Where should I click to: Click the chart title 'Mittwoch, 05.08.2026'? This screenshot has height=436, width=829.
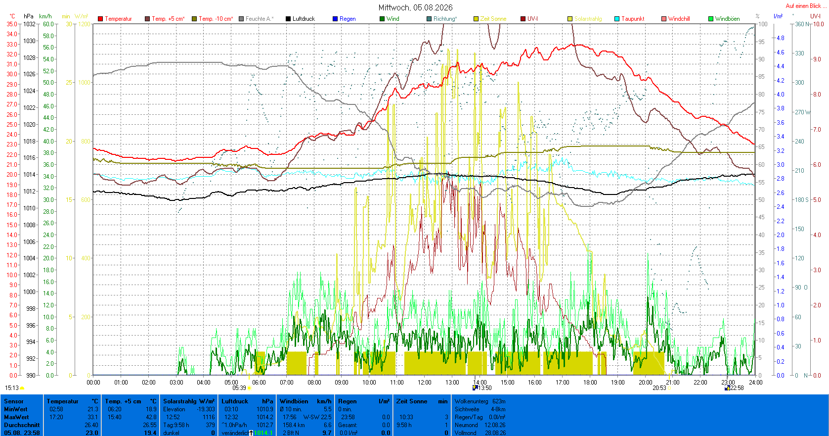click(x=415, y=7)
